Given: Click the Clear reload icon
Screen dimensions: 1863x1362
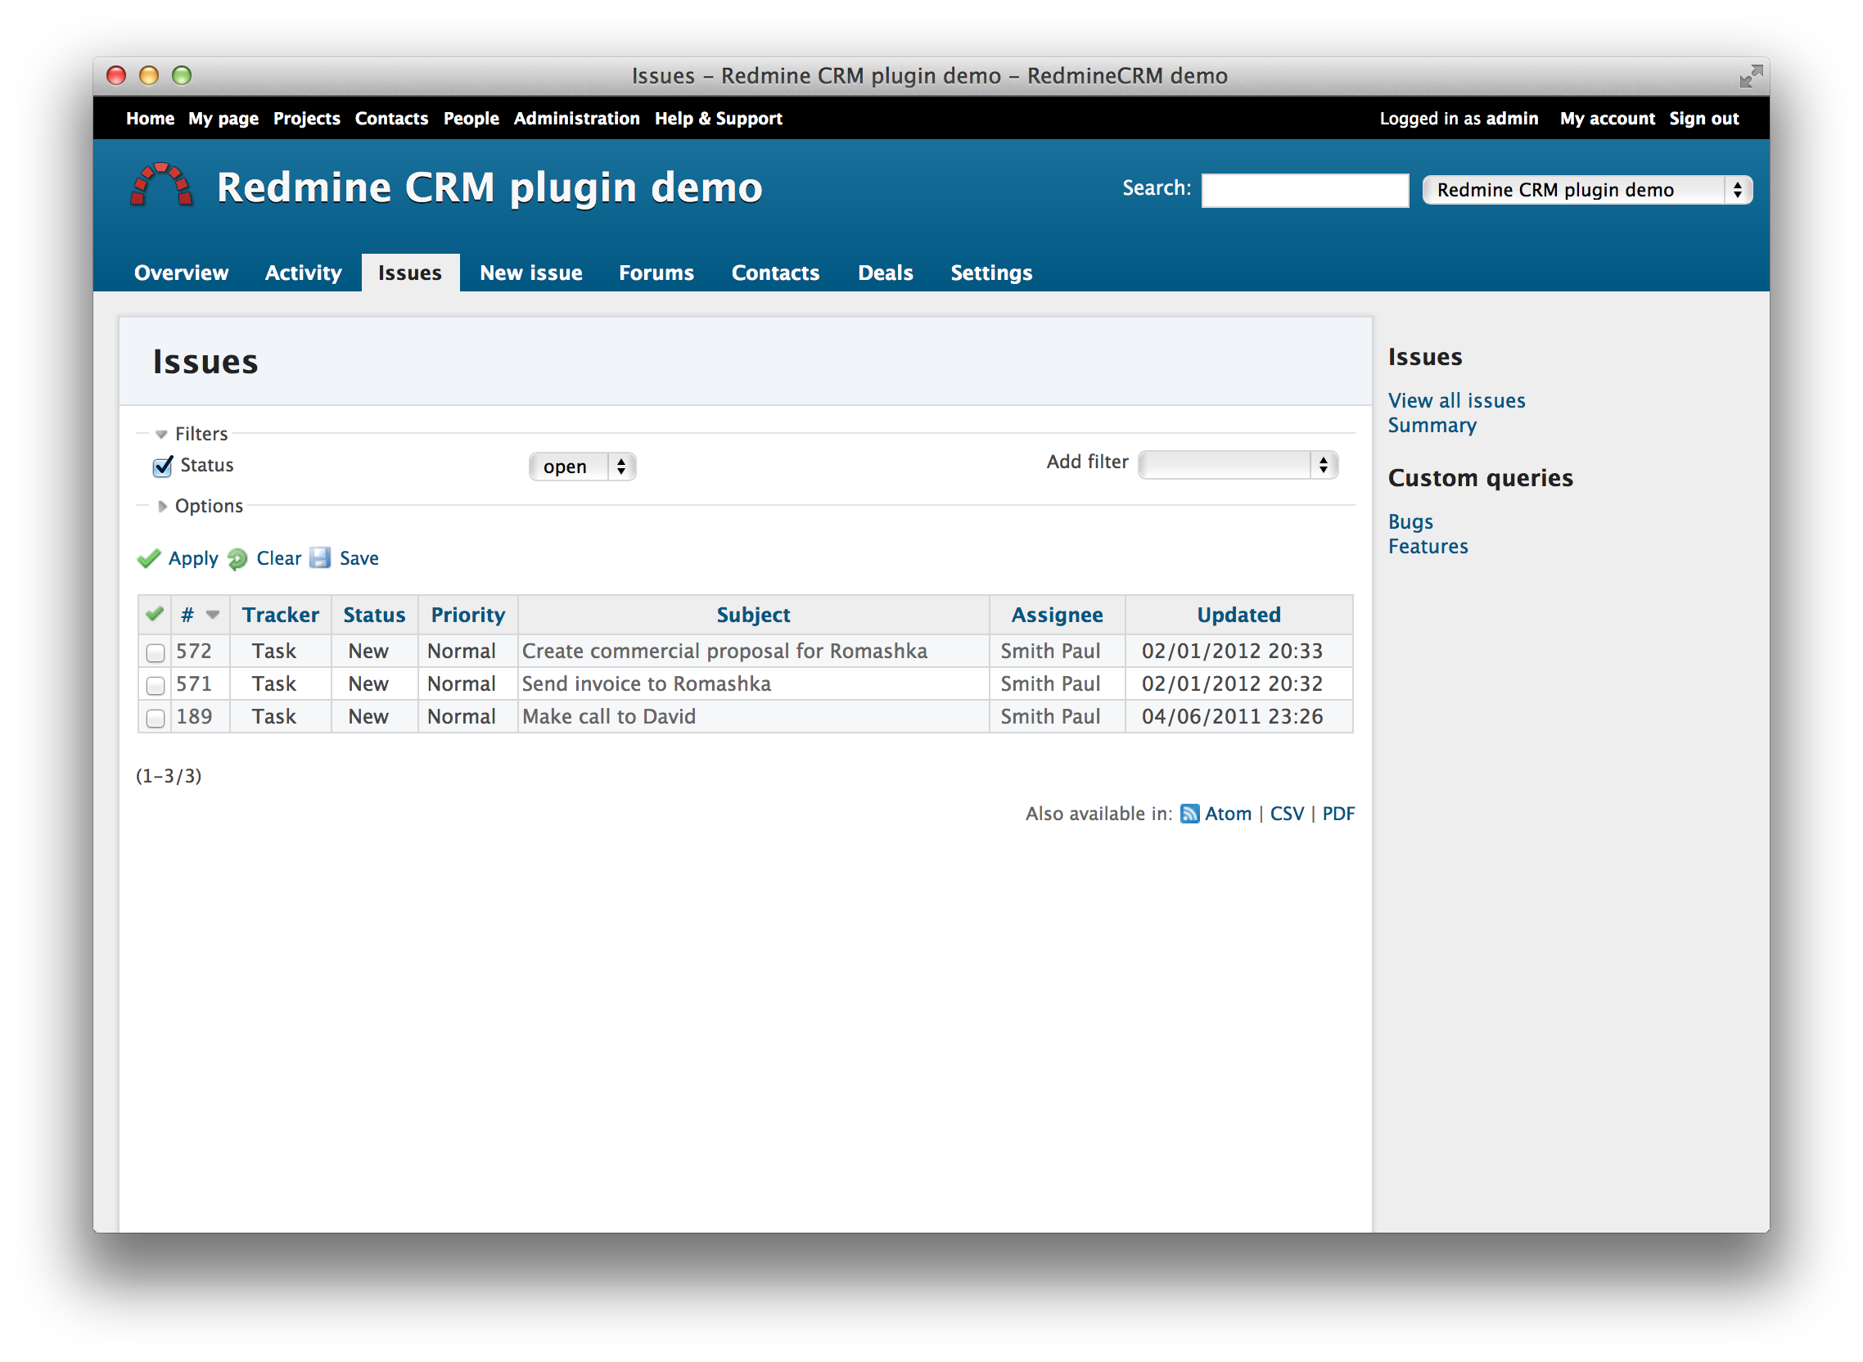Looking at the screenshot, I should 237,559.
